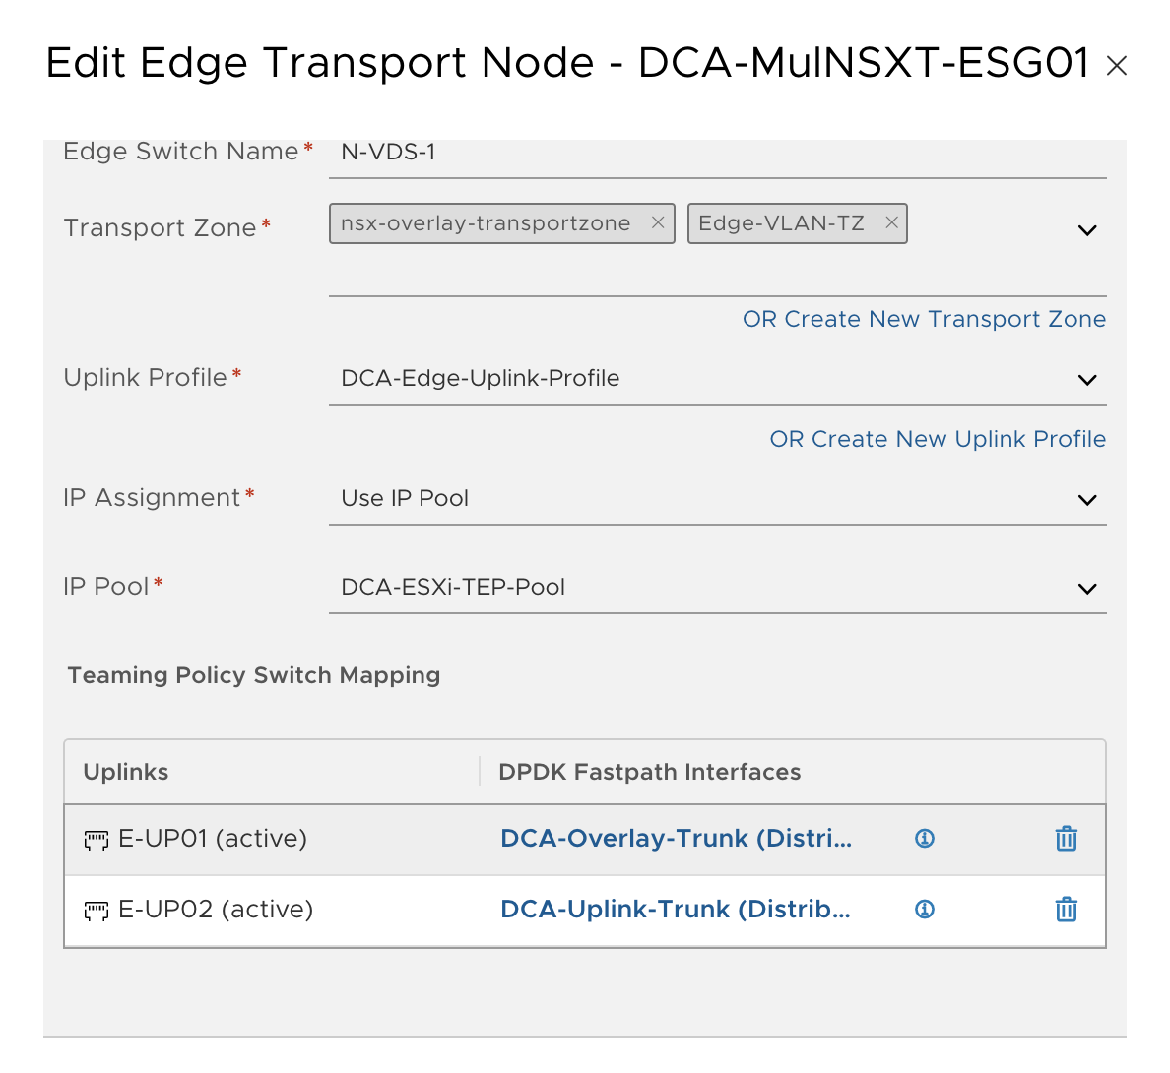The image size is (1170, 1073).
Task: Close the Edit Edge Transport Node dialog
Action: 1116,66
